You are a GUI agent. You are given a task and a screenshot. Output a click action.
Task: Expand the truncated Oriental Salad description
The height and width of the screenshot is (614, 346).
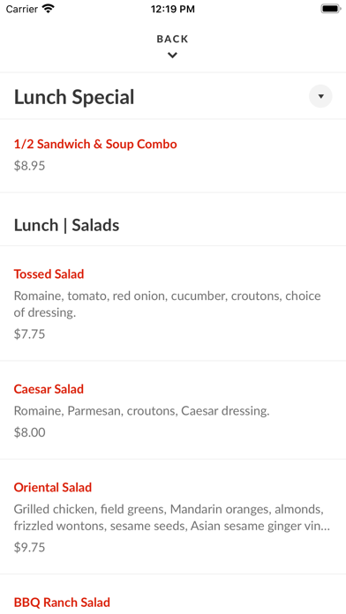[x=172, y=517]
